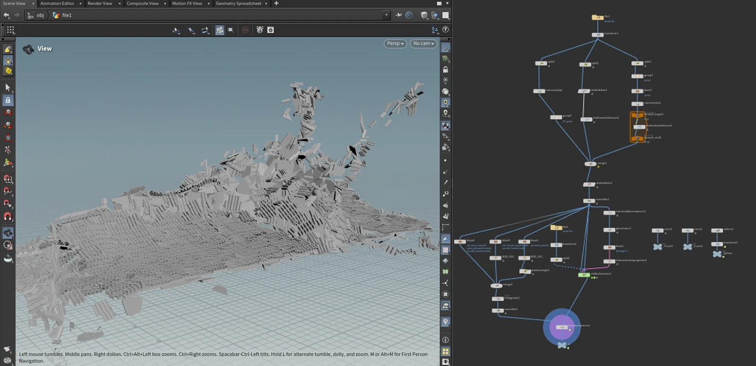
Task: Go back in network path history
Action: [7, 15]
